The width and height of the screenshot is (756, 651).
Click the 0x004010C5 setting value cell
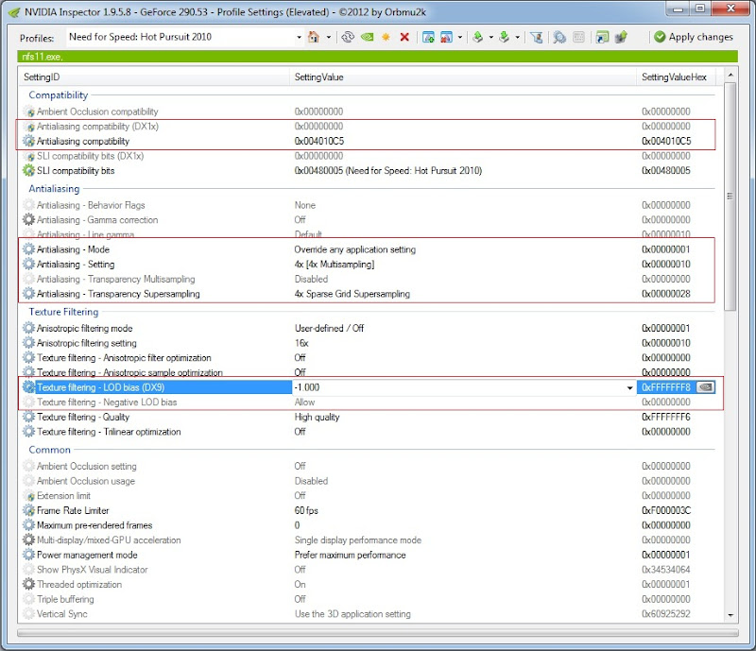(319, 142)
